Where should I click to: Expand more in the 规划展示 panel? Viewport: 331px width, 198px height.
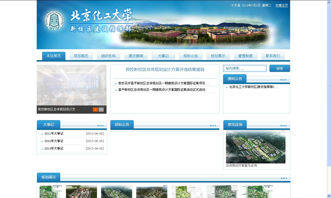click(284, 178)
